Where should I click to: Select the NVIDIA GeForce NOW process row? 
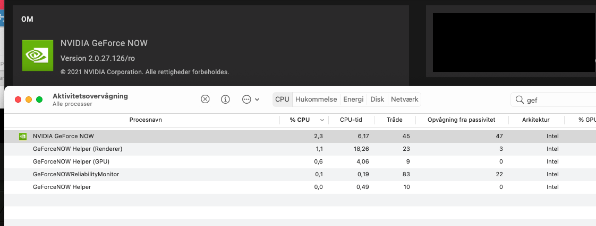(x=300, y=136)
